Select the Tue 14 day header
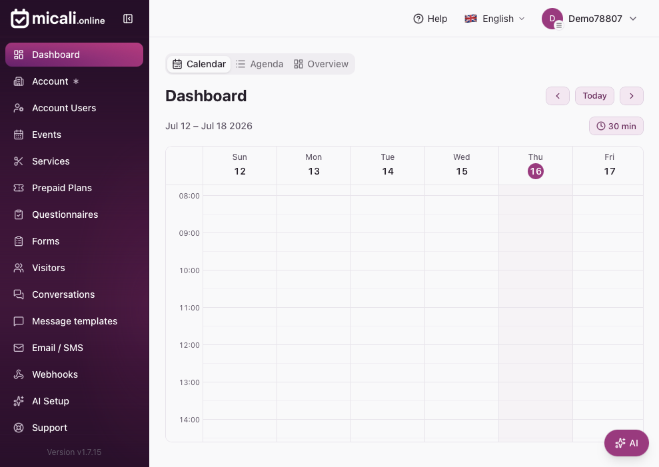 point(388,165)
